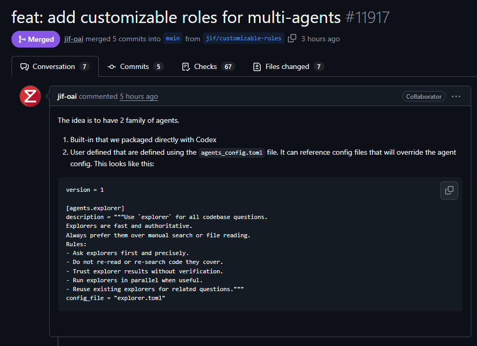
Task: Click the Conversation tab speech-bubble icon
Action: (x=25, y=67)
